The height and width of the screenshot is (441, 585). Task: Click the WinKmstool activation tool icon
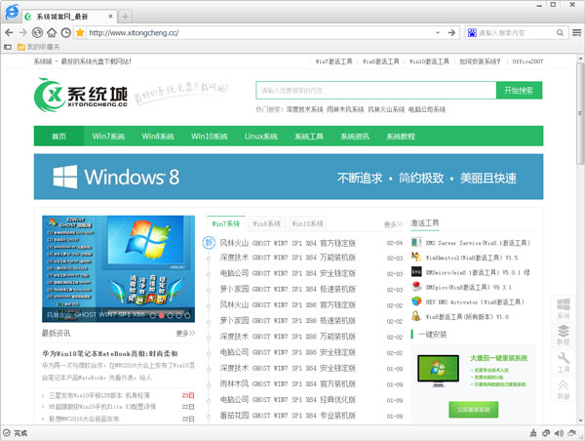point(416,257)
